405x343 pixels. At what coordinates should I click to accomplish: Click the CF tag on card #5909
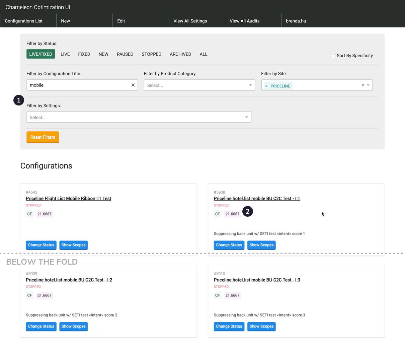30,295
